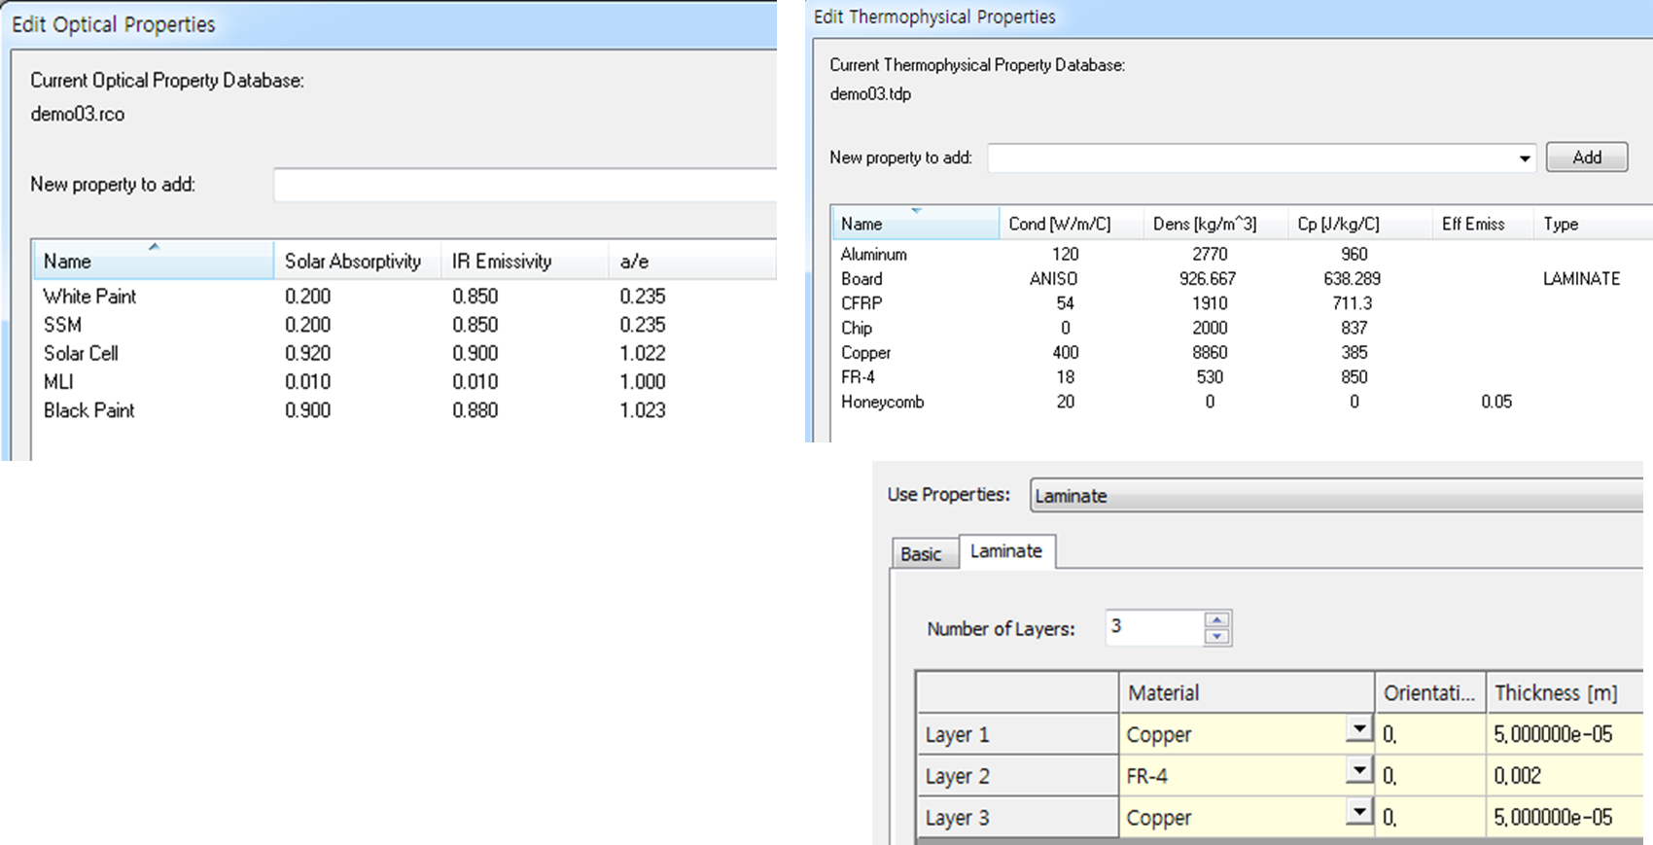Image resolution: width=1653 pixels, height=845 pixels.
Task: Expand the Layer 1 Copper material dropdown
Action: (x=1358, y=729)
